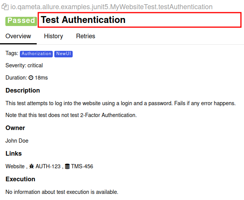Screen dimensions: 244x200
Task: Click the green Passed status badge
Action: (21, 20)
